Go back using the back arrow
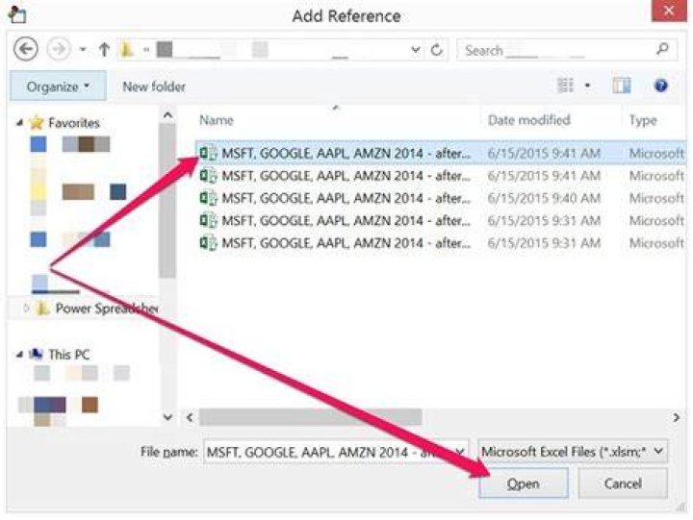The image size is (693, 520). [x=26, y=49]
